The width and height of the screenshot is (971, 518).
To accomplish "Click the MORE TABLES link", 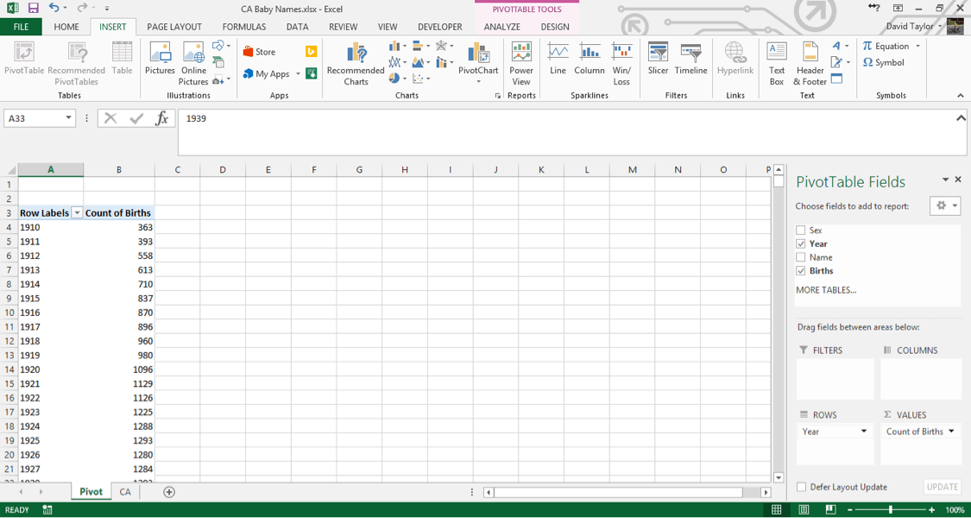I will tap(826, 289).
